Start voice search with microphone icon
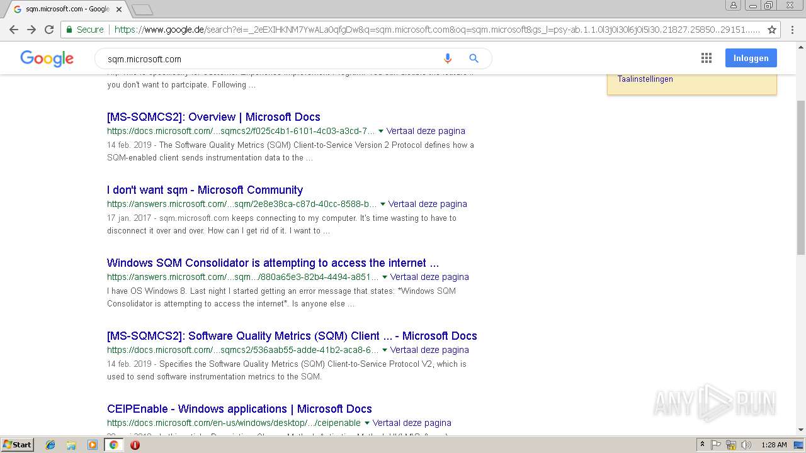 pyautogui.click(x=448, y=59)
